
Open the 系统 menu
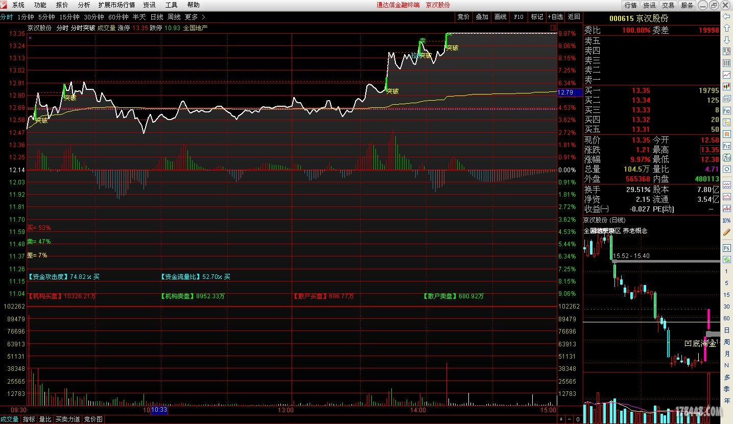[18, 5]
